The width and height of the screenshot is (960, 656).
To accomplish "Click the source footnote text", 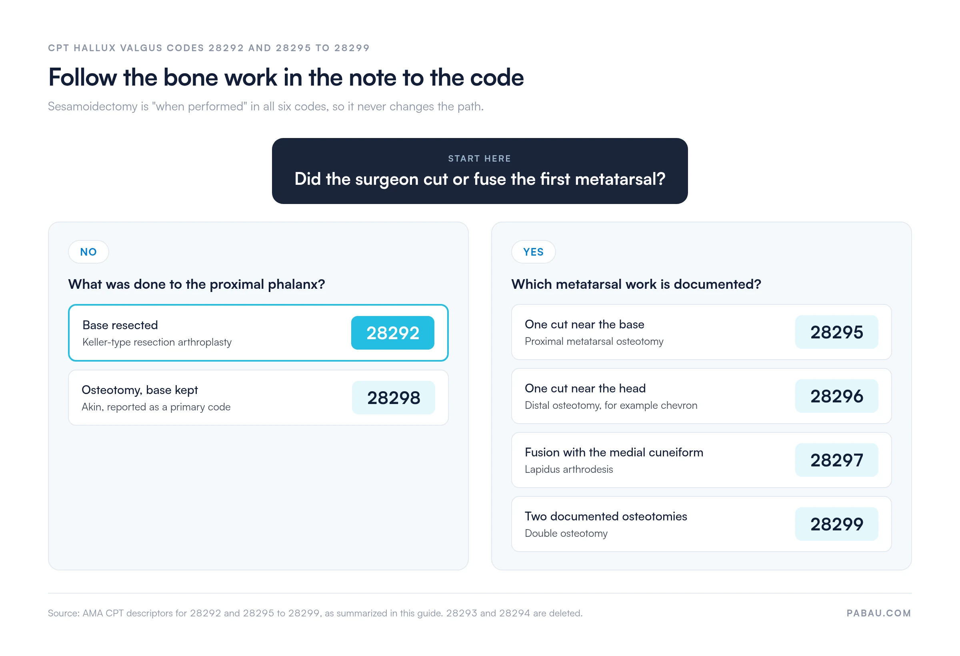I will [x=315, y=613].
